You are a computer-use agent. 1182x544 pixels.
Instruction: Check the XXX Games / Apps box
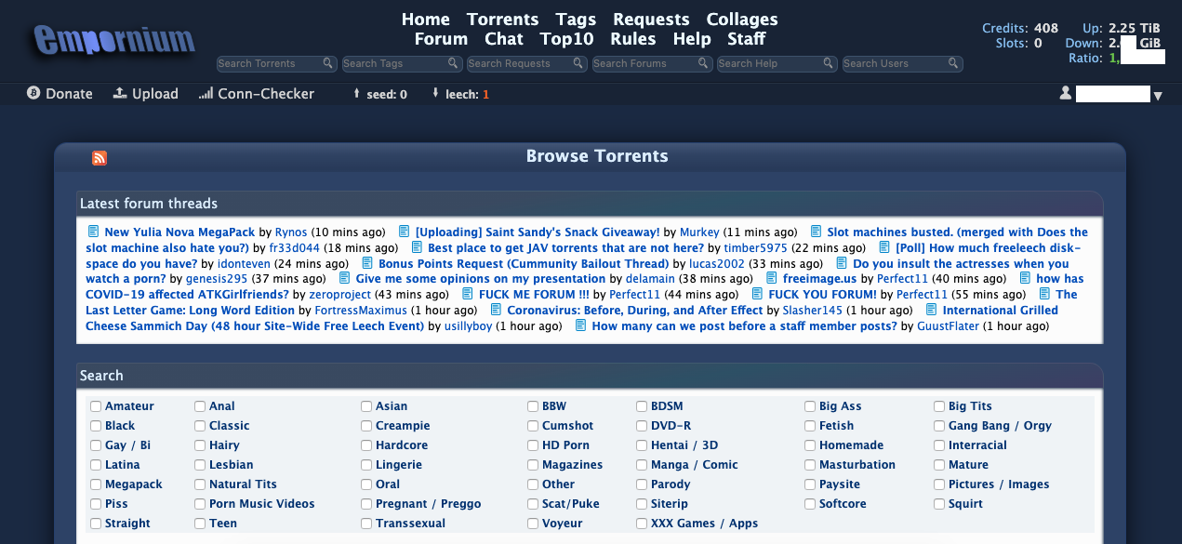pyautogui.click(x=642, y=524)
